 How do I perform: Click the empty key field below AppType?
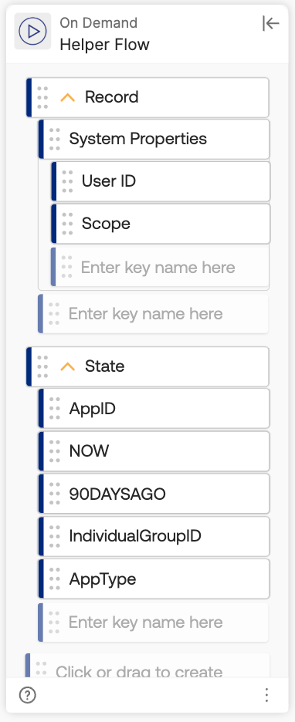pos(154,622)
